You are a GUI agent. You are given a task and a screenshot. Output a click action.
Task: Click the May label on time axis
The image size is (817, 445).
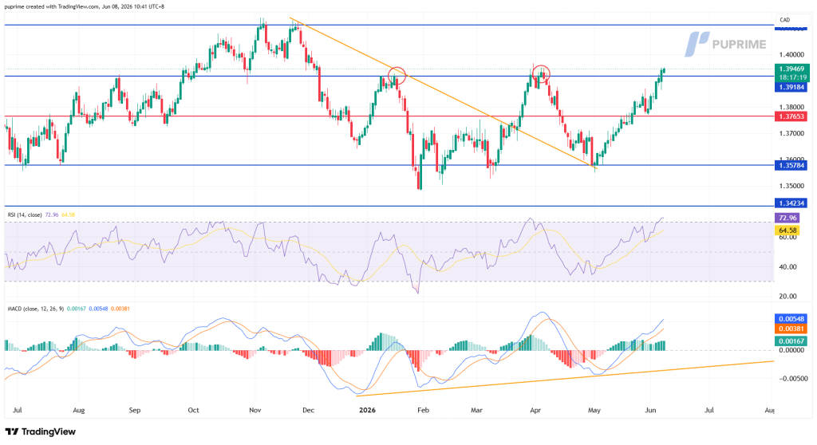click(594, 410)
